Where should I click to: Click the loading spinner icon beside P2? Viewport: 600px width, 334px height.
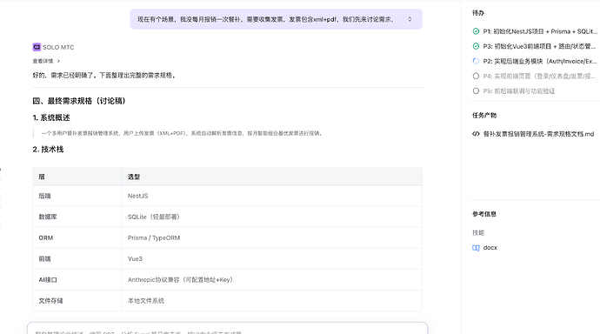476,61
